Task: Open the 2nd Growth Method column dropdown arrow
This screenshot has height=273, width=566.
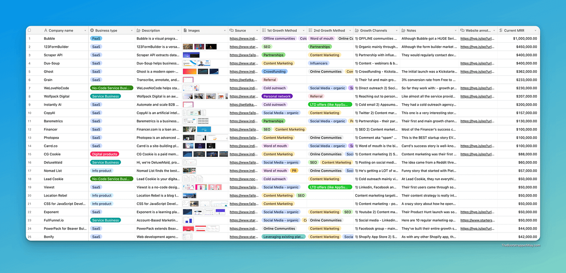Action: (350, 31)
